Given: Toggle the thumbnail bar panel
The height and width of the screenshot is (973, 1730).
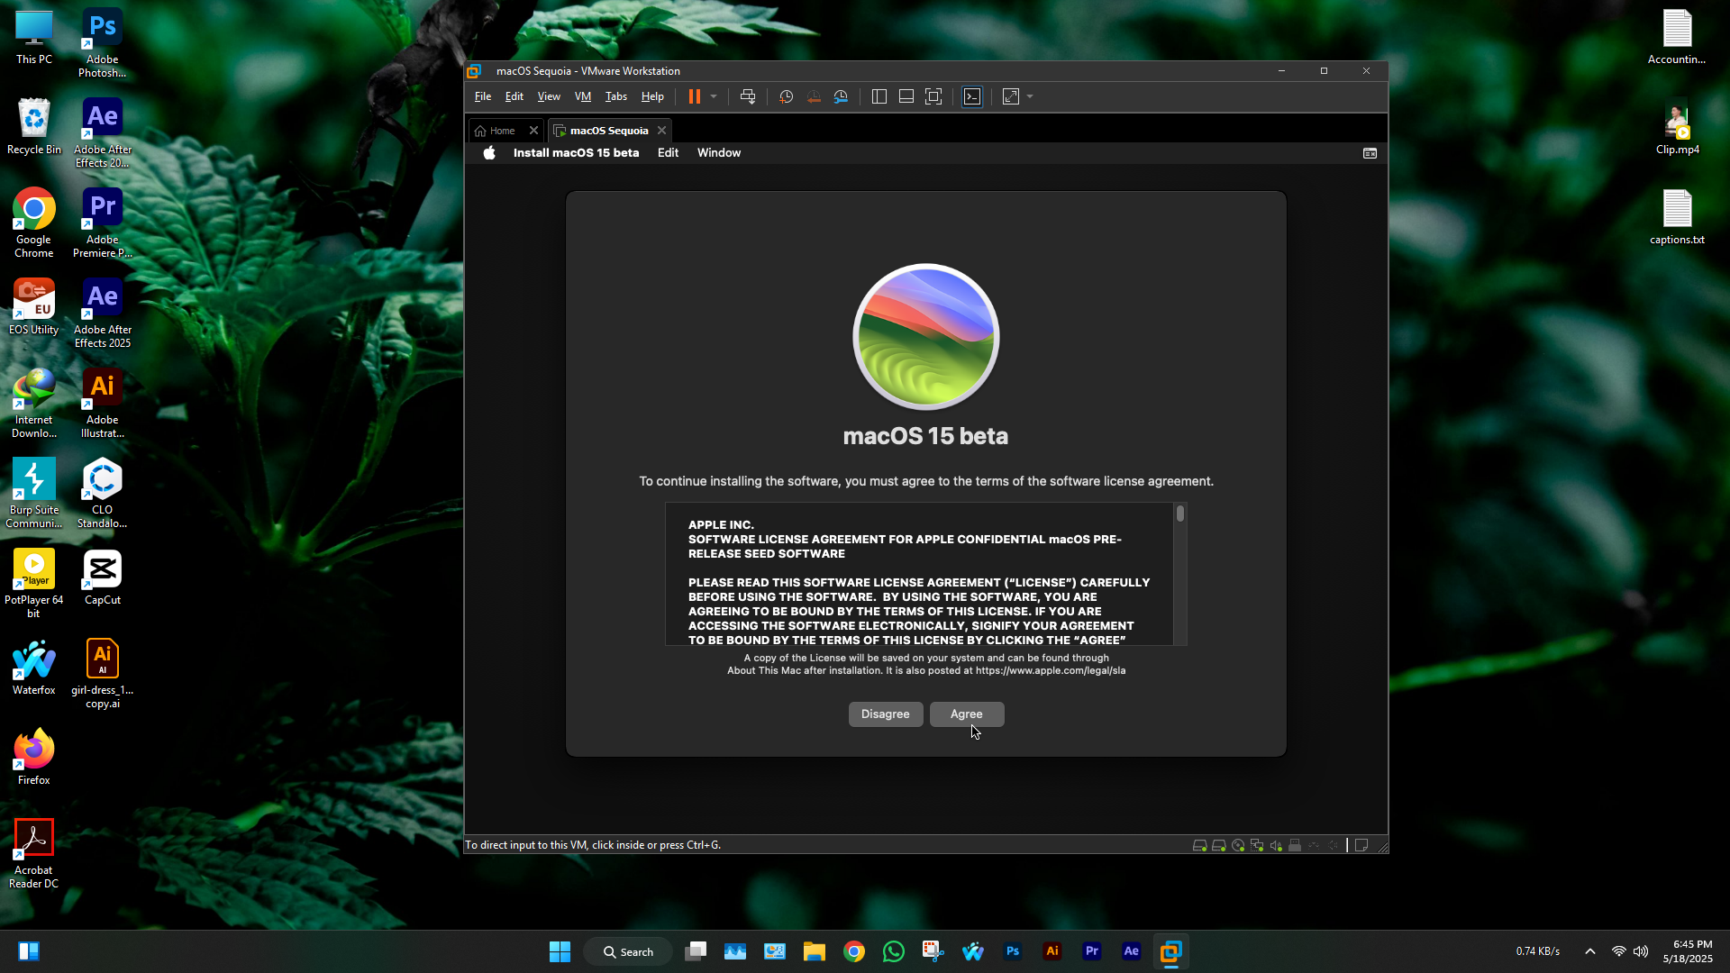Looking at the screenshot, I should pyautogui.click(x=906, y=96).
